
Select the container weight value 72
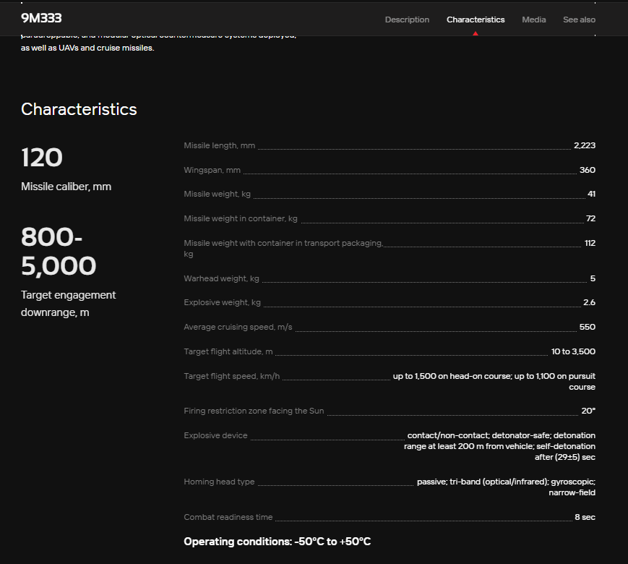[x=590, y=218]
